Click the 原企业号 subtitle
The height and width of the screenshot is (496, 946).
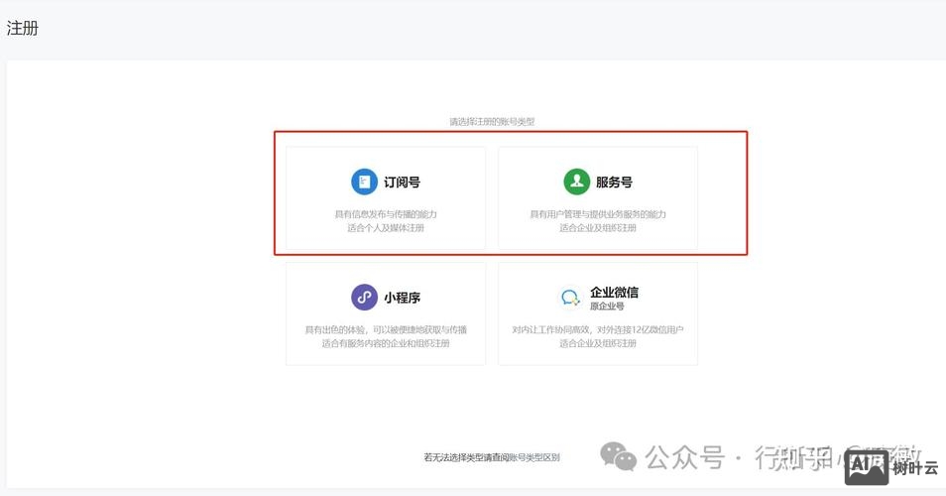(x=607, y=306)
